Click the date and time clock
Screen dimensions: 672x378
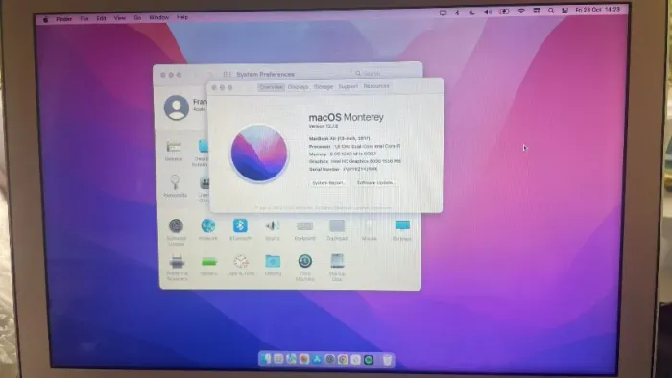click(597, 9)
